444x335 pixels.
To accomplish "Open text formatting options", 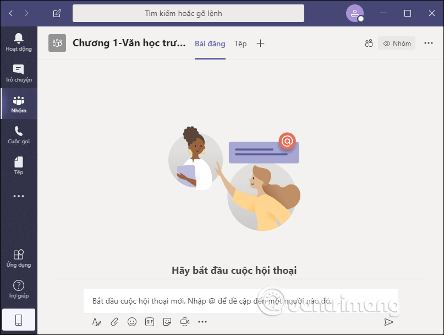I will pos(97,322).
